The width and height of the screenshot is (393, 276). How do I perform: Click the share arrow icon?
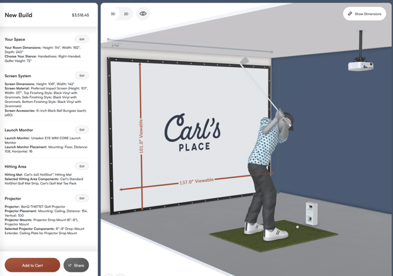click(70, 266)
